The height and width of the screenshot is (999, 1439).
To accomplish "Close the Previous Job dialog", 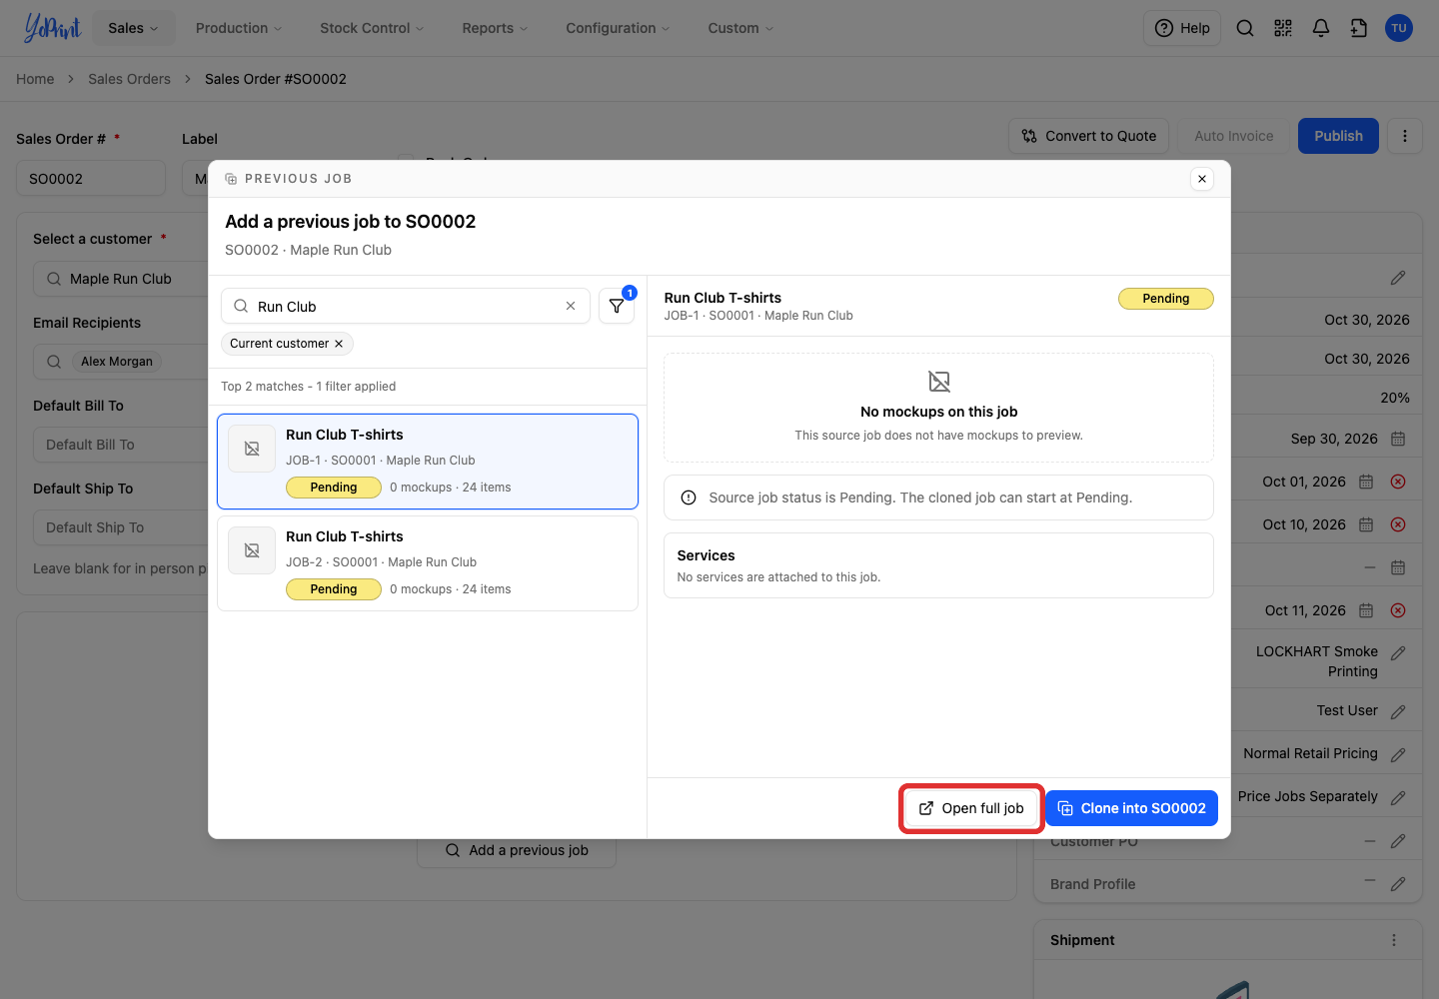I will pyautogui.click(x=1202, y=179).
